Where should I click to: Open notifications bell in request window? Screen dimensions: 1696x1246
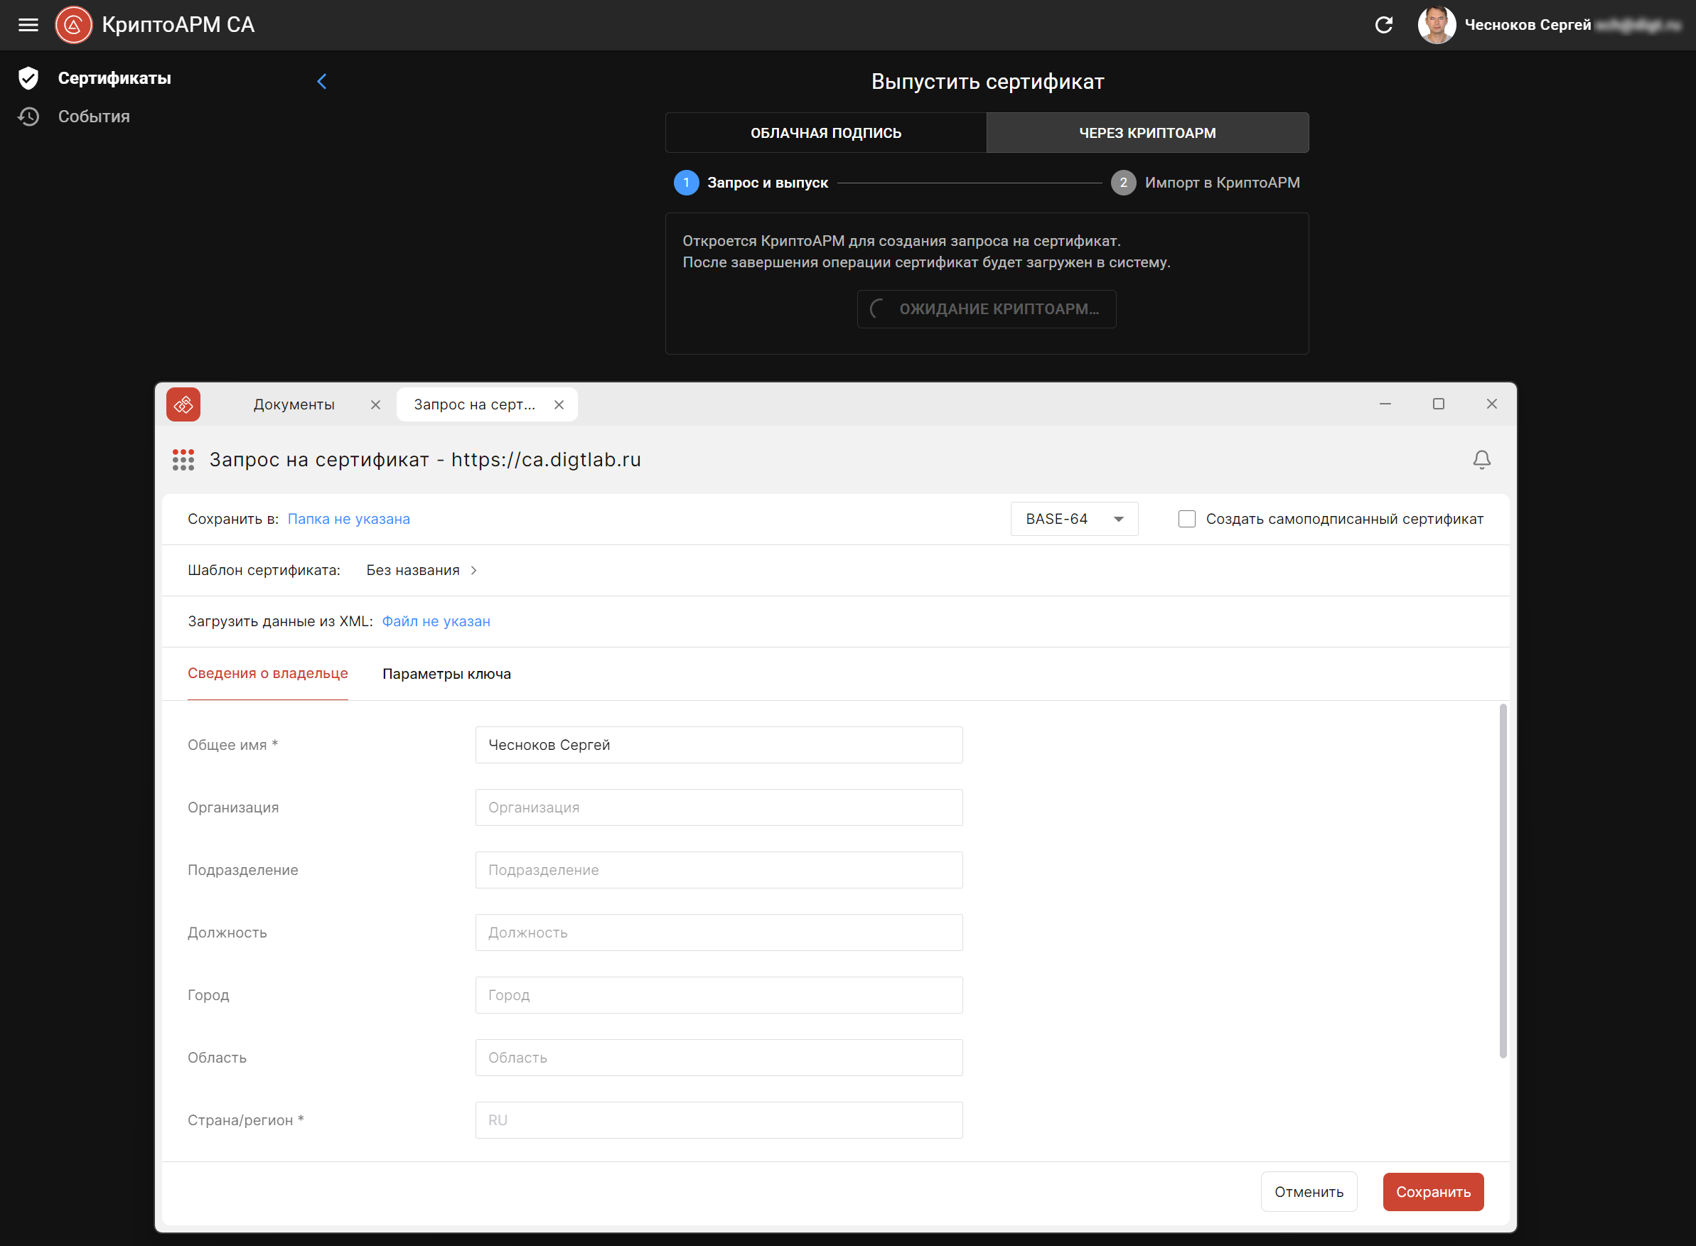[x=1481, y=460]
